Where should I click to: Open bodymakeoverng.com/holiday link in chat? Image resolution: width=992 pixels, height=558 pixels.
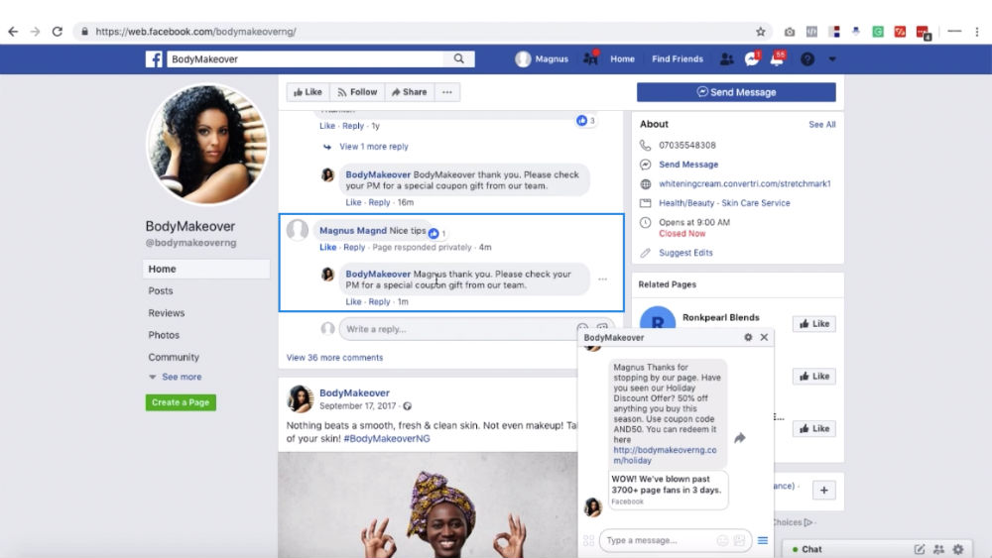(665, 455)
